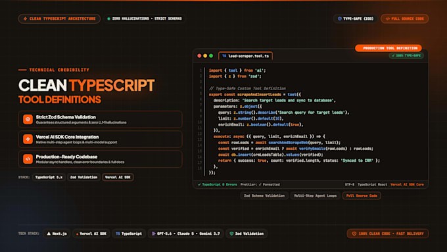
Task: Click the orange icon beside Vercel AI SDK Core Integration
Action: 28,139
